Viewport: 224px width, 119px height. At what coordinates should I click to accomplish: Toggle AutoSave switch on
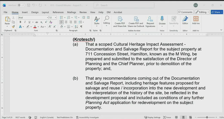(21, 5)
